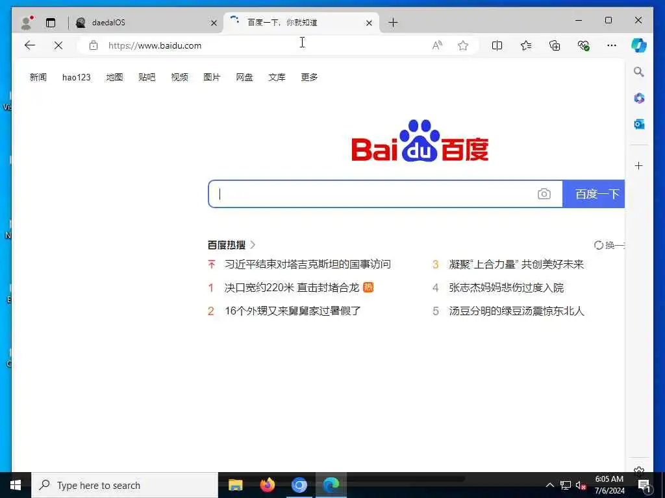Open network status tray icon

566,485
